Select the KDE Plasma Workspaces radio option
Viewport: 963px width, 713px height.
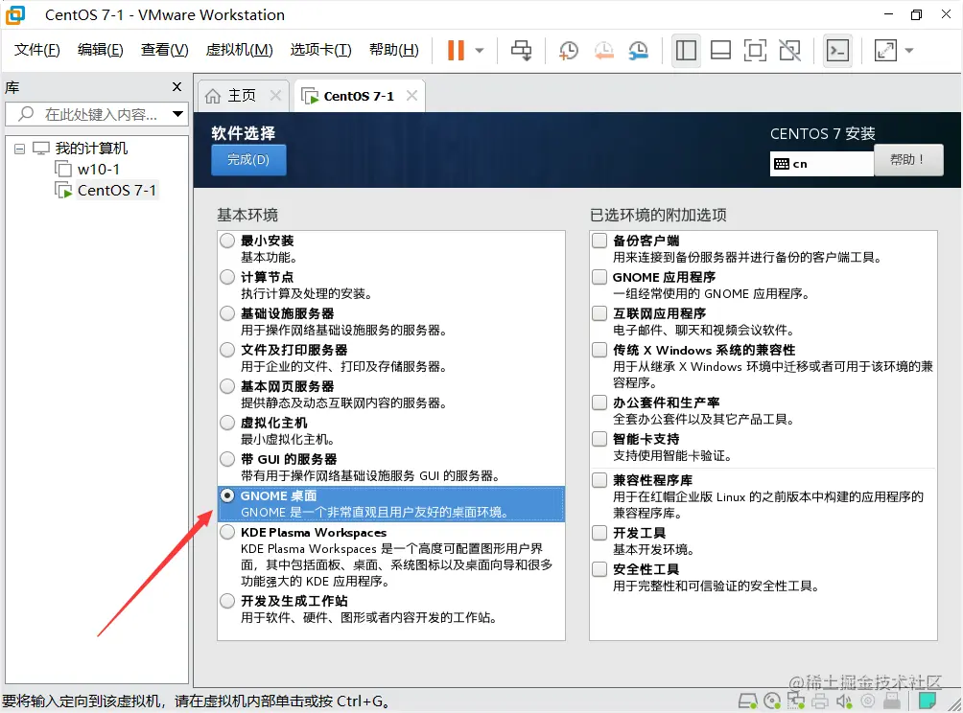tap(227, 532)
